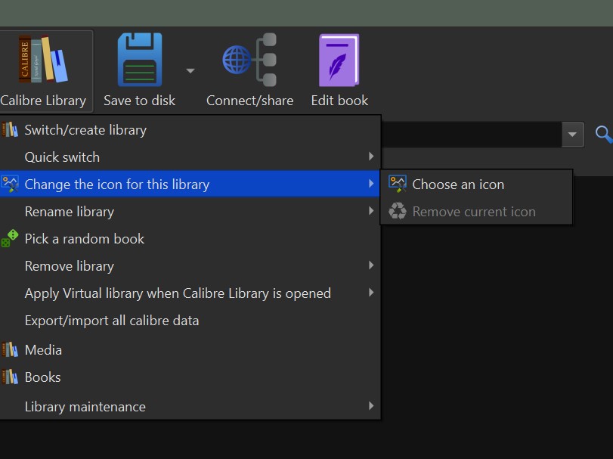Screen dimensions: 613x459
Task: Click Apply Virtual library when opened
Action: [178, 293]
